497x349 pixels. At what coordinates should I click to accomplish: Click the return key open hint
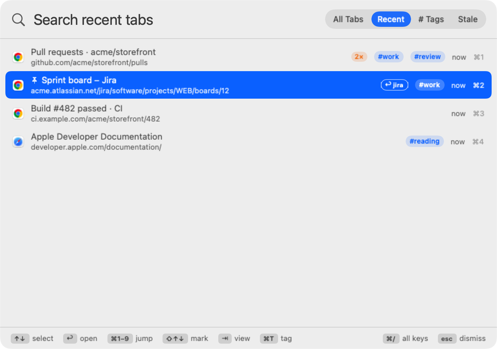[70, 339]
